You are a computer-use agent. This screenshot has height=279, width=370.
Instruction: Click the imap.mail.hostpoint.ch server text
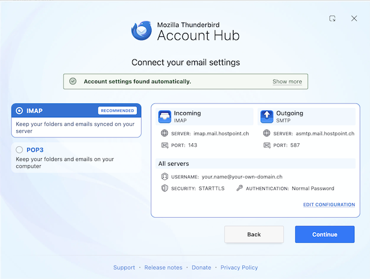pos(221,133)
